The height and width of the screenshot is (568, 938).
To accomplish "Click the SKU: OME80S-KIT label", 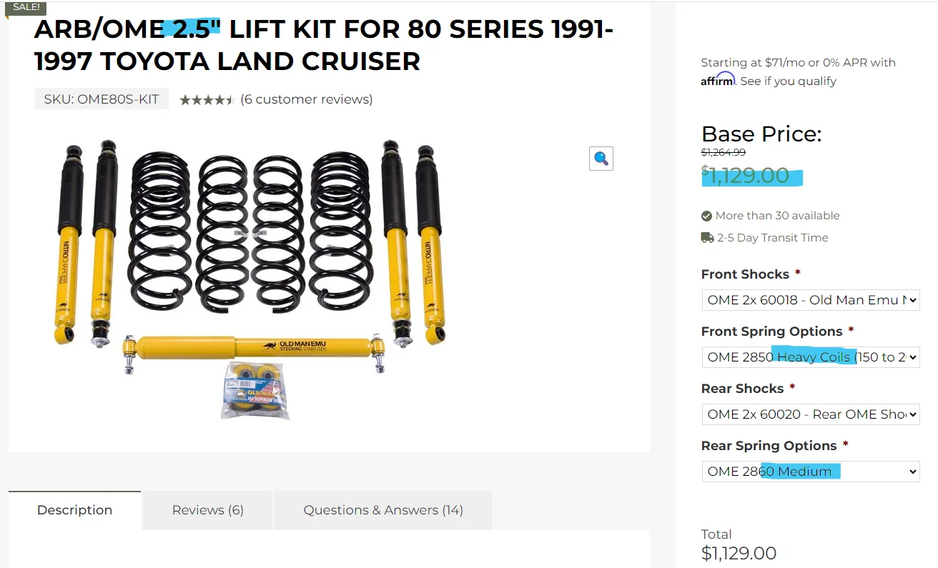I will pos(102,99).
